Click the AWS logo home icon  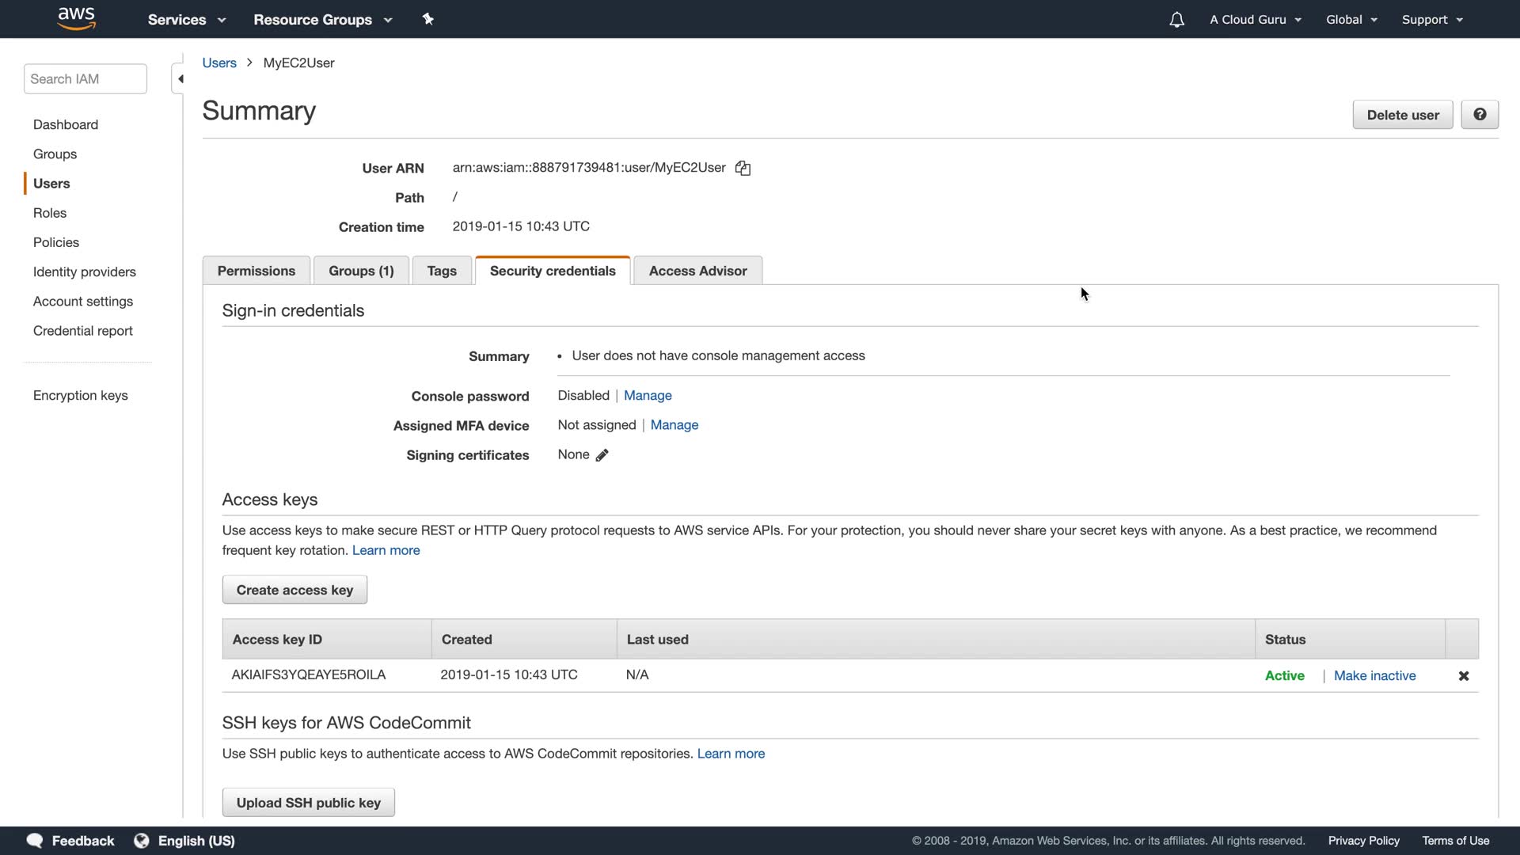click(77, 18)
